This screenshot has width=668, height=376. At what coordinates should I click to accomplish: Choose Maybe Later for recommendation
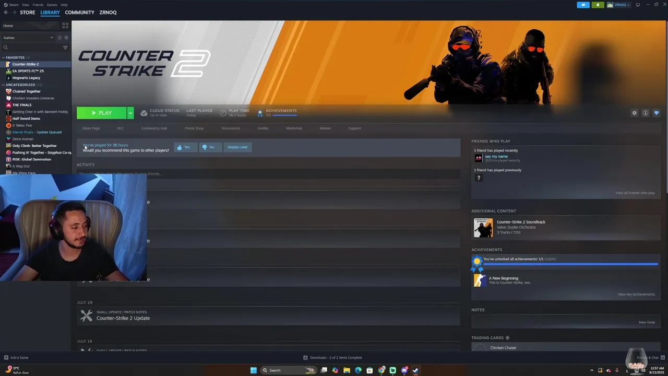pos(237,147)
